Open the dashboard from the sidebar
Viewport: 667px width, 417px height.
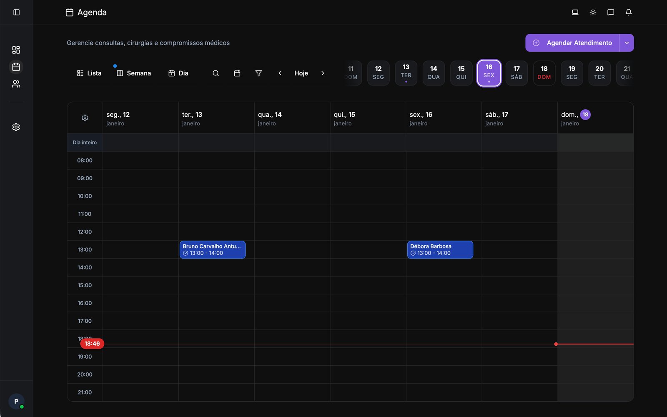coord(16,50)
